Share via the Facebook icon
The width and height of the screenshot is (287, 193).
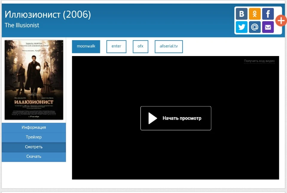click(268, 14)
